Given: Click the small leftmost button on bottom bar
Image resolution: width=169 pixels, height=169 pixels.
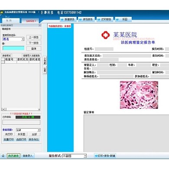Looking at the screenshot, I should 3,156.
